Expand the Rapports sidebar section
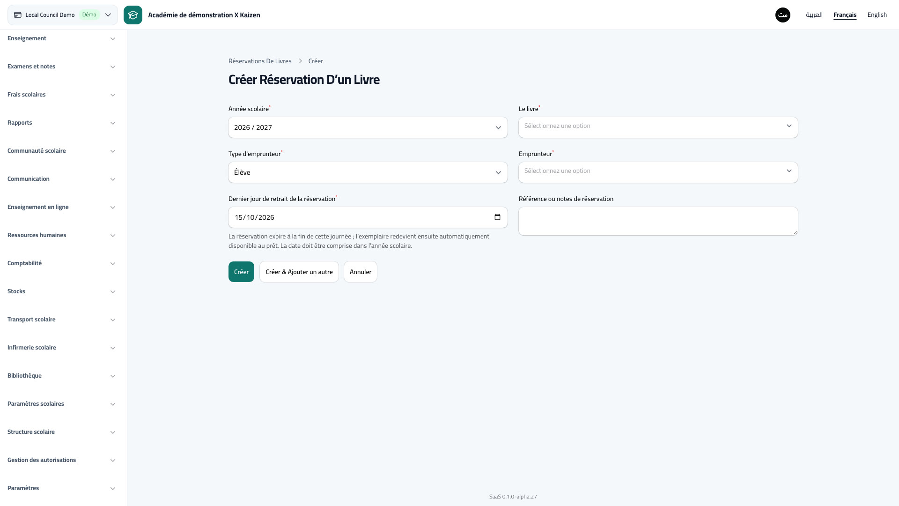This screenshot has height=506, width=899. [x=61, y=123]
